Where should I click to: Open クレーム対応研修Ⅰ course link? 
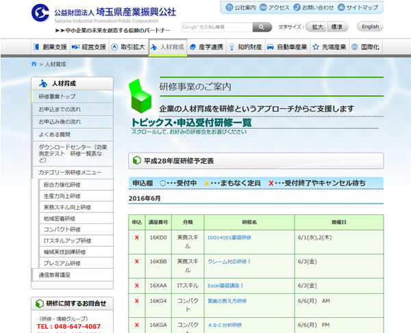(x=229, y=262)
